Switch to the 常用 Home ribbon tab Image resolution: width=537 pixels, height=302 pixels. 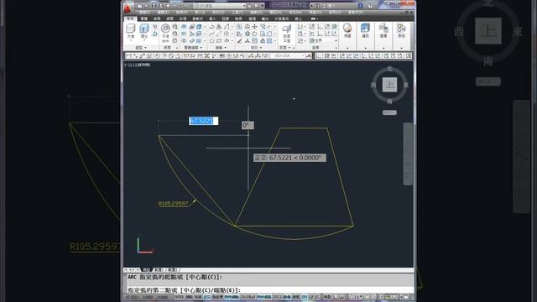tap(131, 18)
